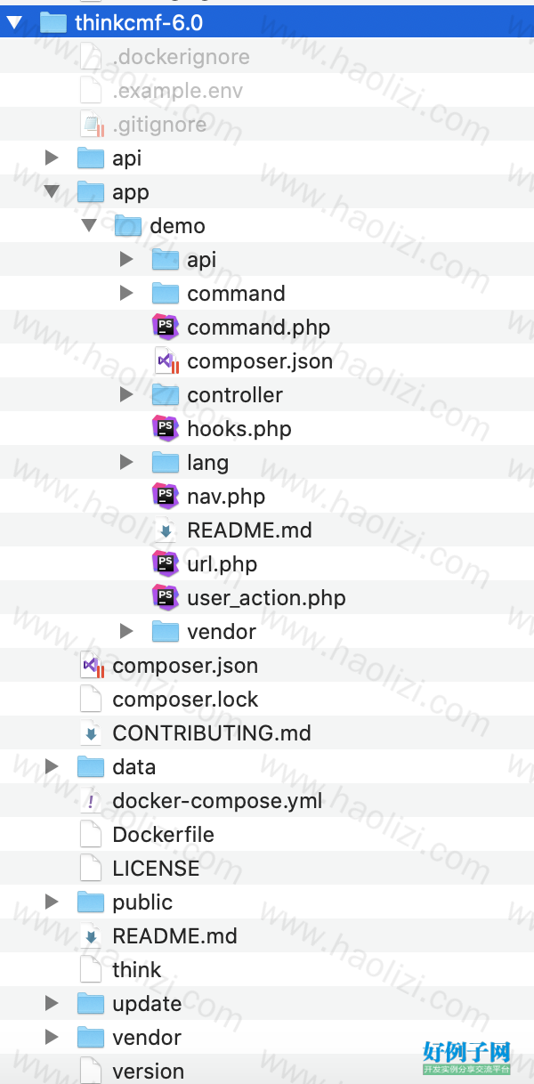Click the PhpStorm icon beside command.php
534x1084 pixels.
tap(166, 328)
